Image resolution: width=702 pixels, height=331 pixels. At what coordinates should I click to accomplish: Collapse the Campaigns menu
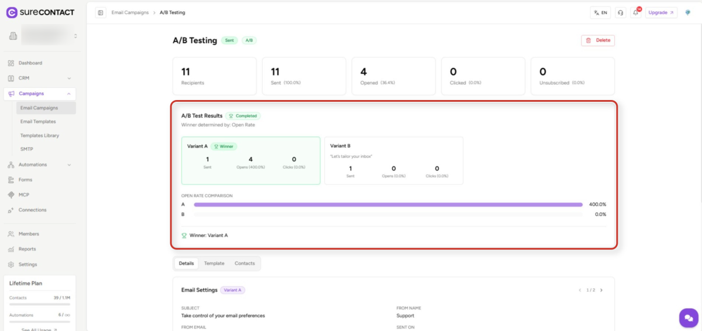click(x=40, y=94)
